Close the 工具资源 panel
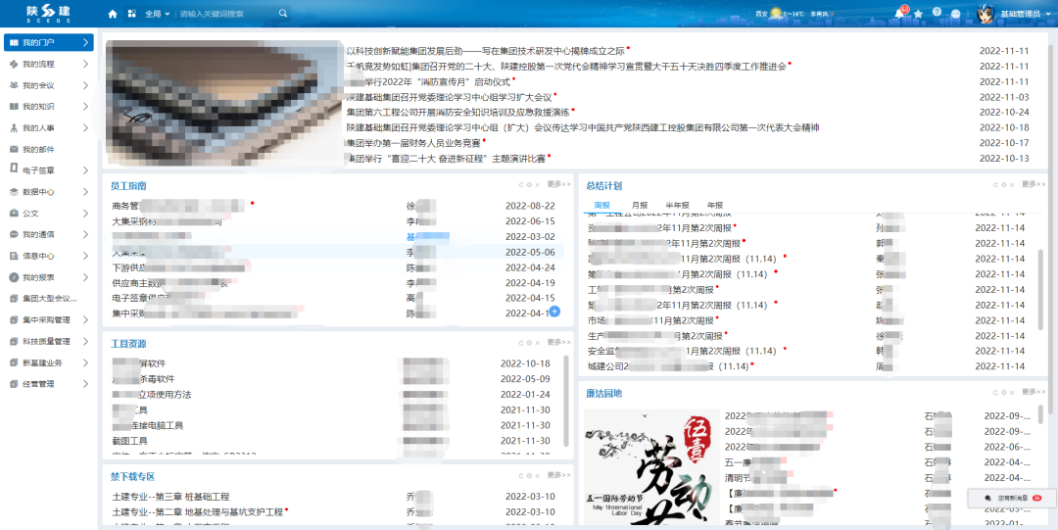This screenshot has height=530, width=1058. click(x=539, y=342)
